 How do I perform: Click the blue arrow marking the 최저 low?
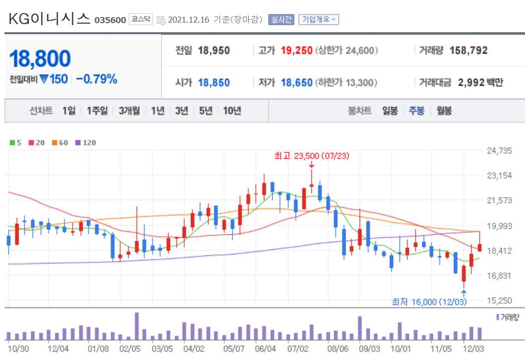tap(463, 293)
